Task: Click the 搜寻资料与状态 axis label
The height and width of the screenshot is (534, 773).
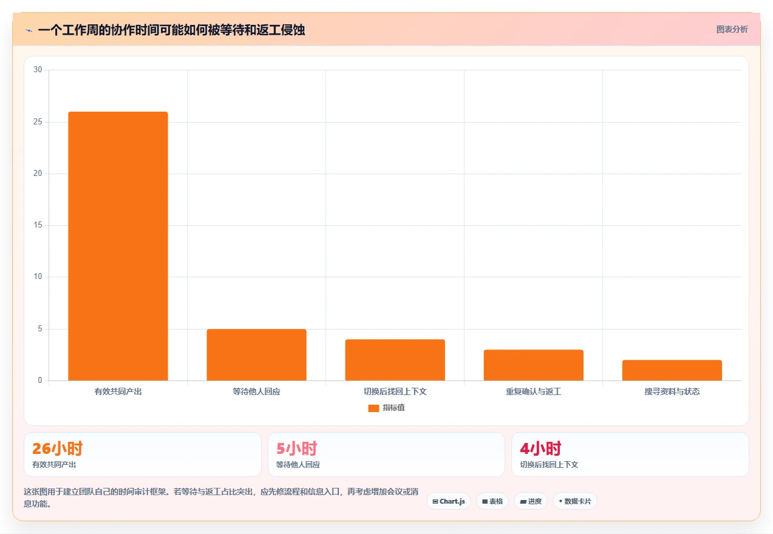Action: tap(672, 391)
